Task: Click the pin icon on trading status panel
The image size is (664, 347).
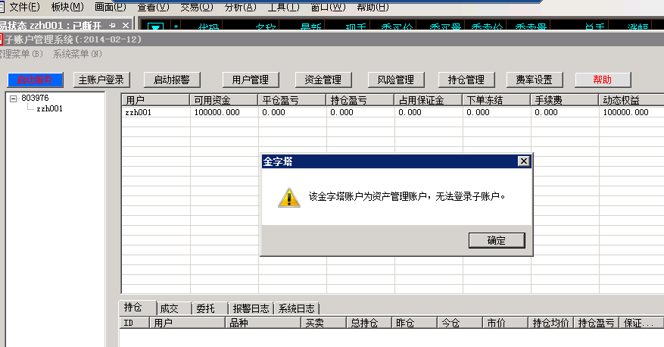Action: point(113,26)
